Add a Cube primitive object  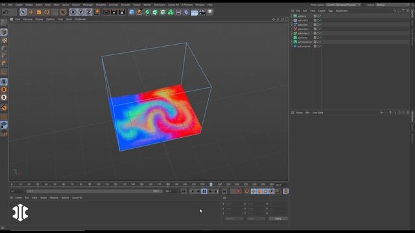132,12
